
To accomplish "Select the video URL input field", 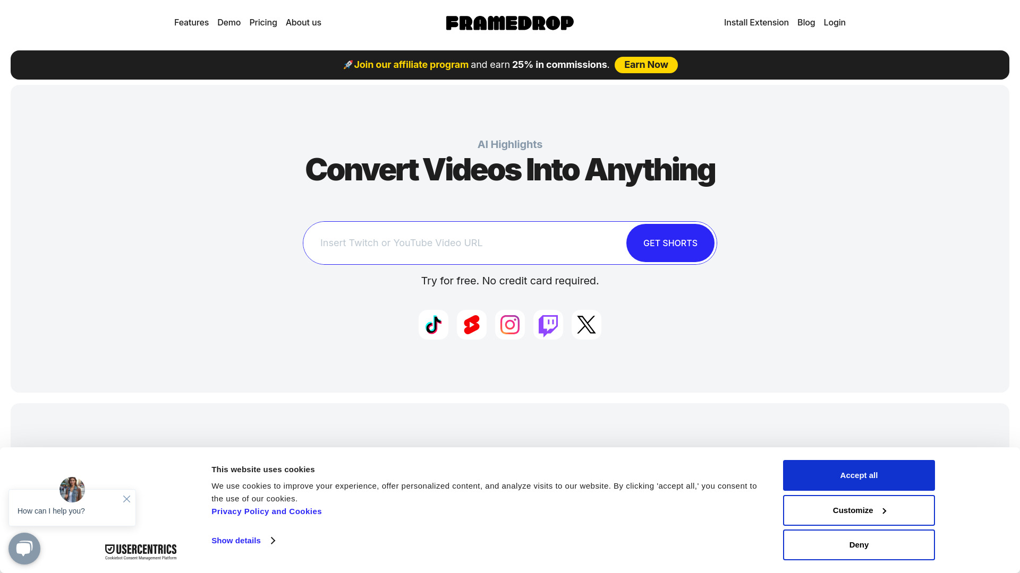I will [469, 242].
